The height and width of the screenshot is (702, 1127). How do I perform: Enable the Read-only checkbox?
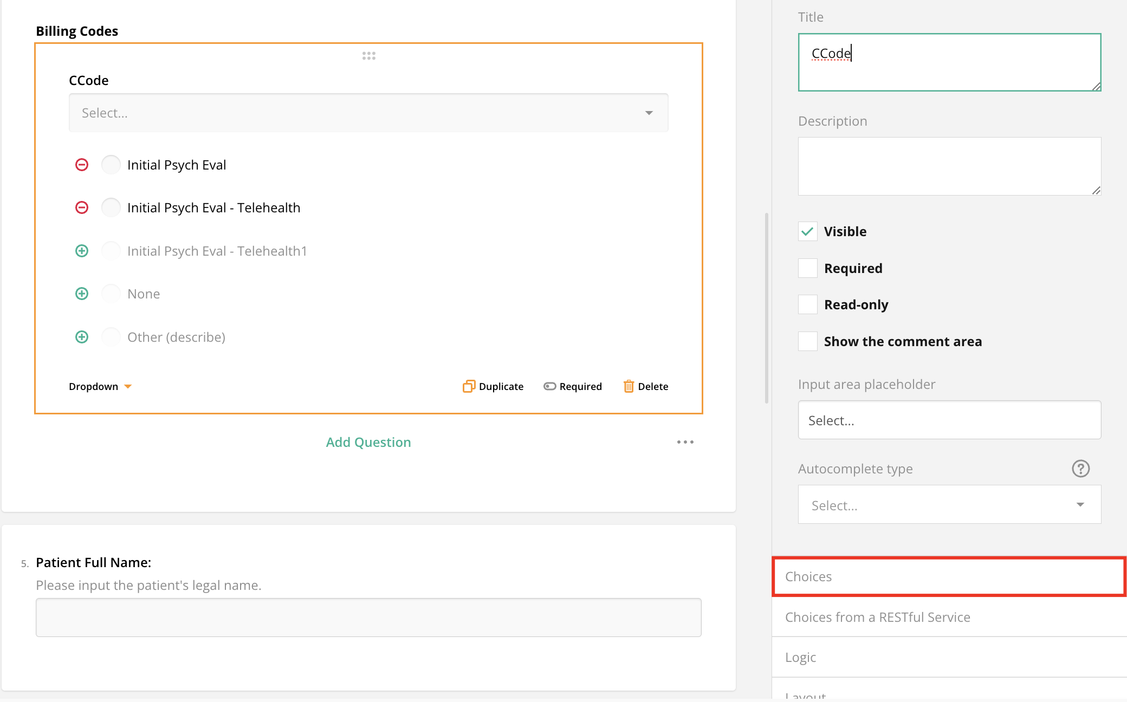[807, 304]
